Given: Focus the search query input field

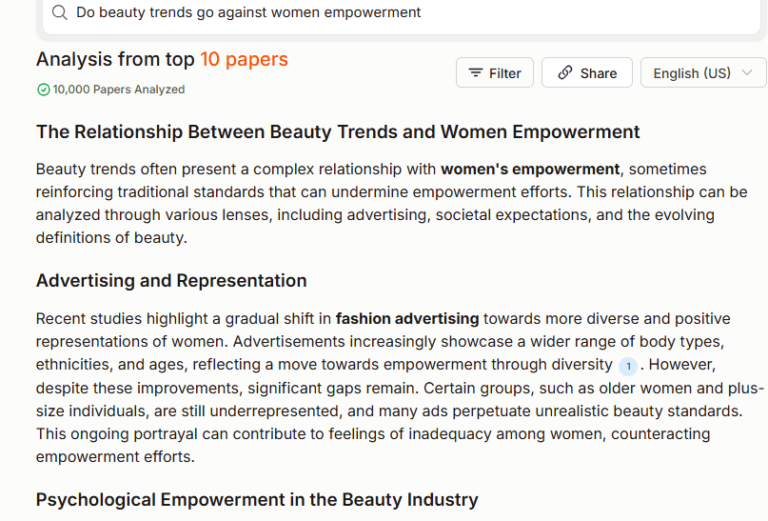Looking at the screenshot, I should 402,12.
